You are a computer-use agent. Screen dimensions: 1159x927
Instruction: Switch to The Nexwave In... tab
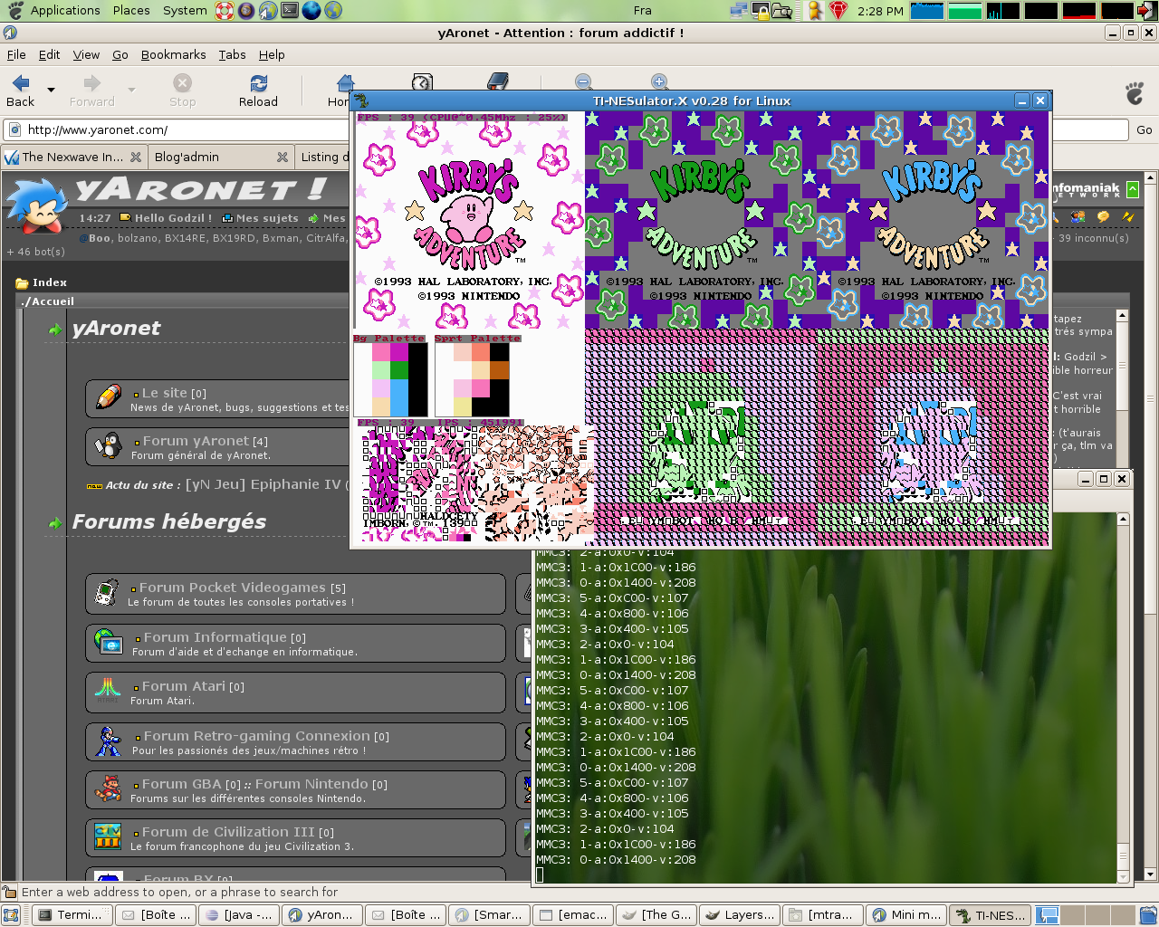pos(72,157)
